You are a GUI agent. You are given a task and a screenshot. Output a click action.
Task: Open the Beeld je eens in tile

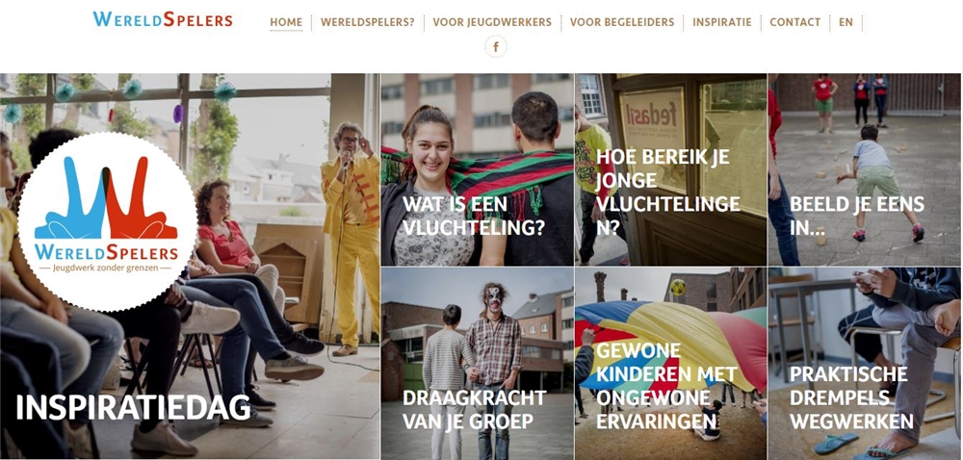coord(865,170)
